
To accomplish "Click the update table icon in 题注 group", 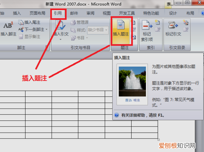I will (134, 29).
